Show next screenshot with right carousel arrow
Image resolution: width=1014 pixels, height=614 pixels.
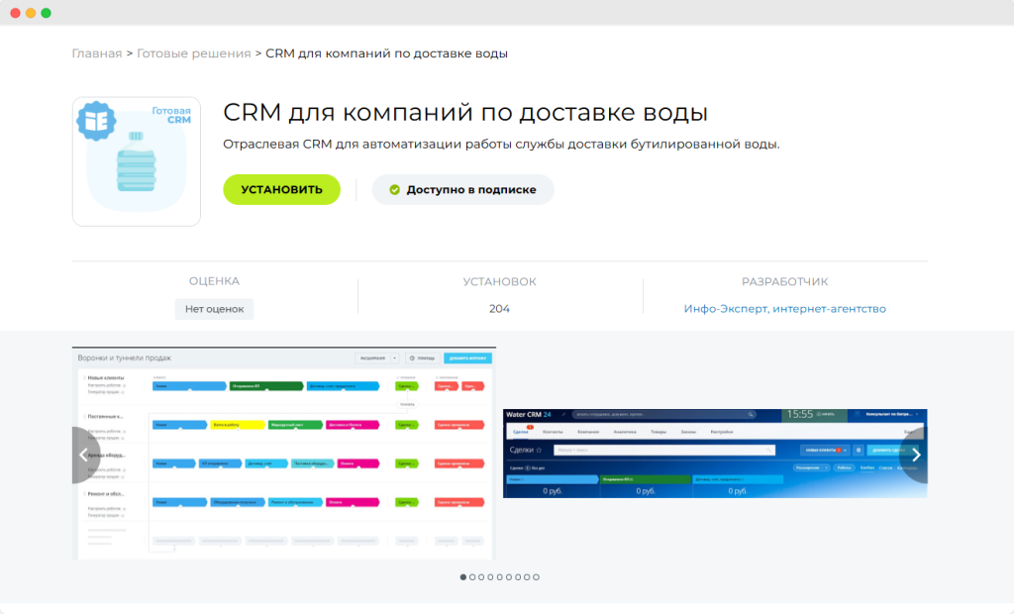tap(916, 455)
